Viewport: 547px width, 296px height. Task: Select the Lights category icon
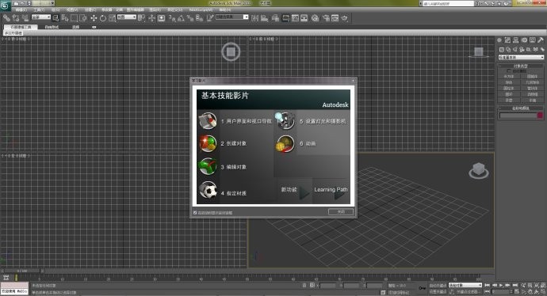tap(515, 49)
